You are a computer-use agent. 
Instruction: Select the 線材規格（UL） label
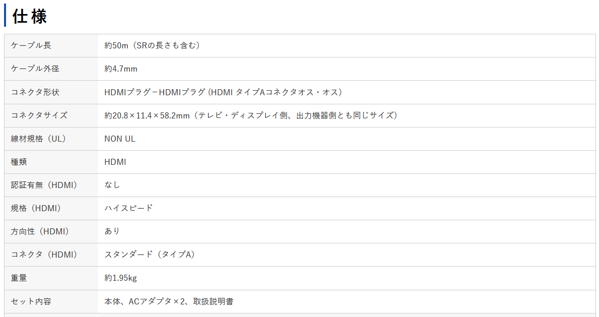38,139
